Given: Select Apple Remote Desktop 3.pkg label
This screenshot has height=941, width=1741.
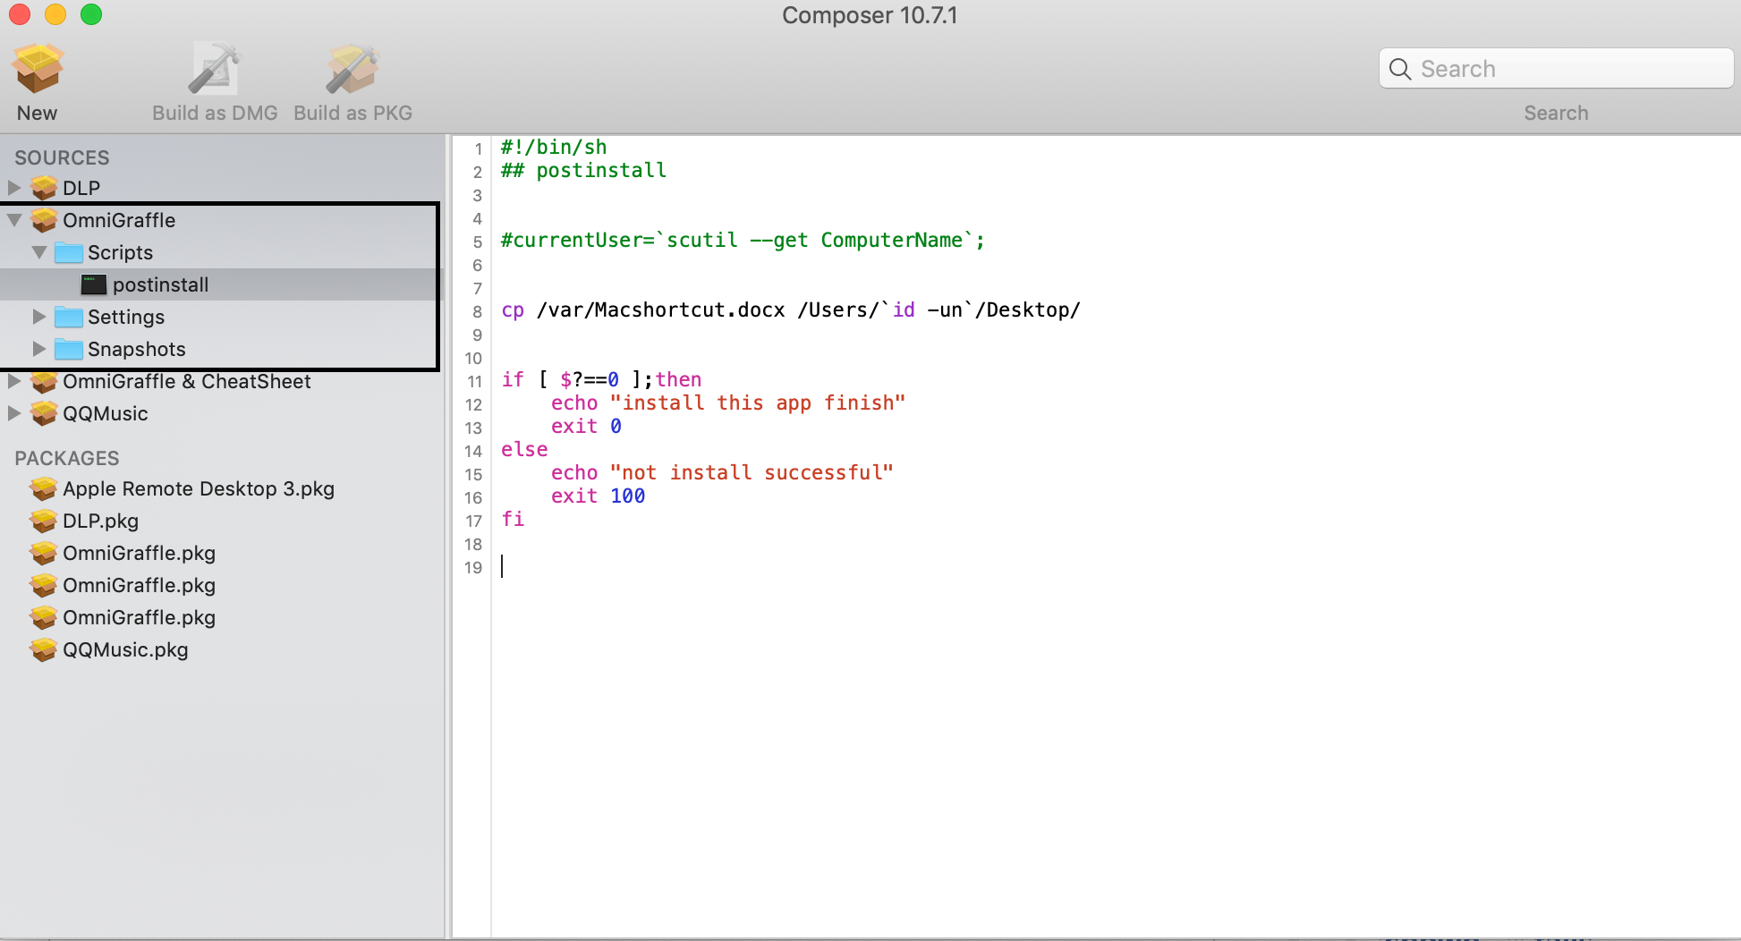Looking at the screenshot, I should [199, 488].
